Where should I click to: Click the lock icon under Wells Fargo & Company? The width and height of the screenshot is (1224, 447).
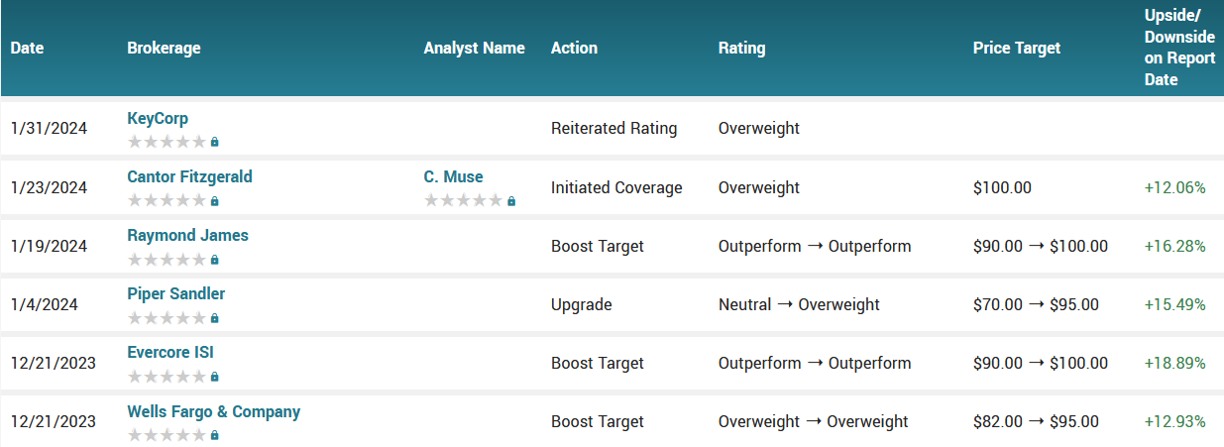[214, 435]
